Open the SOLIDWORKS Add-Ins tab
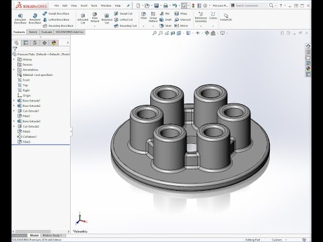 pyautogui.click(x=69, y=32)
